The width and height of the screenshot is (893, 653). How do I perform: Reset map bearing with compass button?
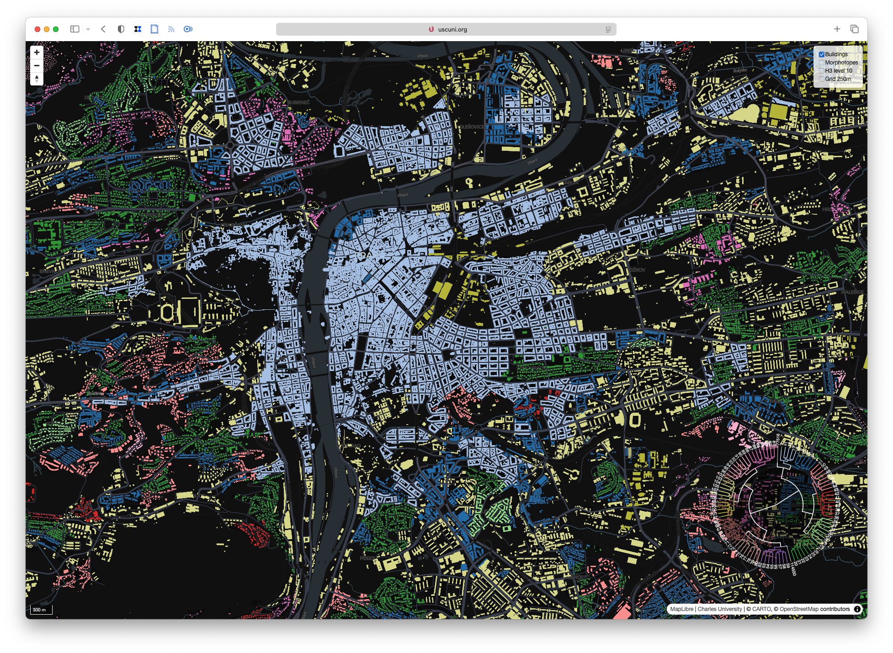(x=37, y=79)
